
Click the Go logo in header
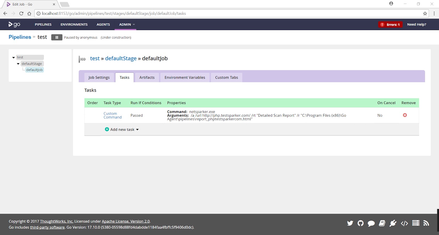tap(14, 24)
